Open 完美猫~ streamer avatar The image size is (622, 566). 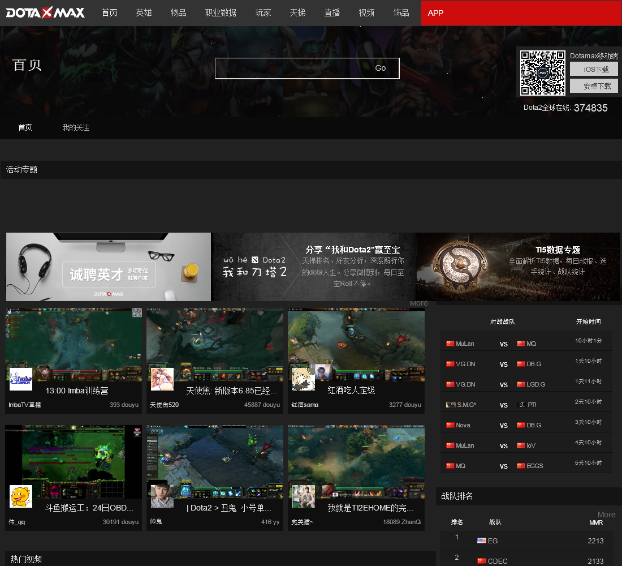[x=304, y=496]
